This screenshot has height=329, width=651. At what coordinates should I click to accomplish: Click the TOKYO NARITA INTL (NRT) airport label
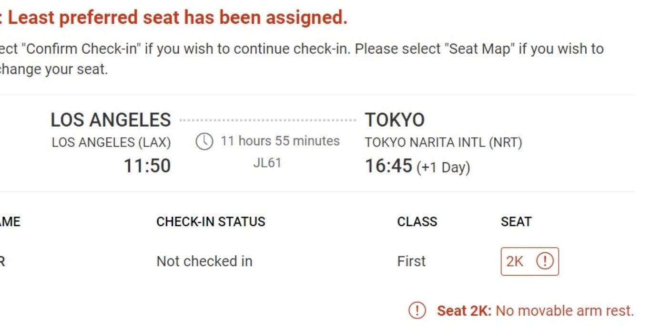444,142
